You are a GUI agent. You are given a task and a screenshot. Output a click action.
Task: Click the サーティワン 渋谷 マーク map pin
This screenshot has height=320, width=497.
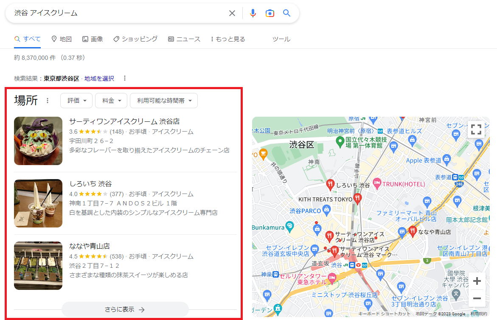point(335,251)
